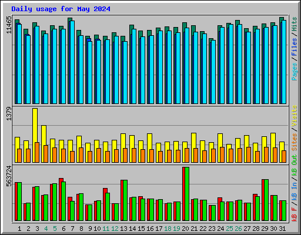Select day label 24 on the x-axis
Screen dimensions: 301x235
coord(220,229)
